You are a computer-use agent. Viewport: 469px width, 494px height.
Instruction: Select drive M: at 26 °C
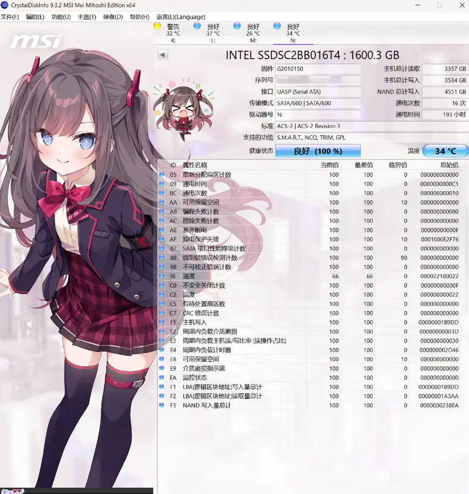click(x=253, y=33)
